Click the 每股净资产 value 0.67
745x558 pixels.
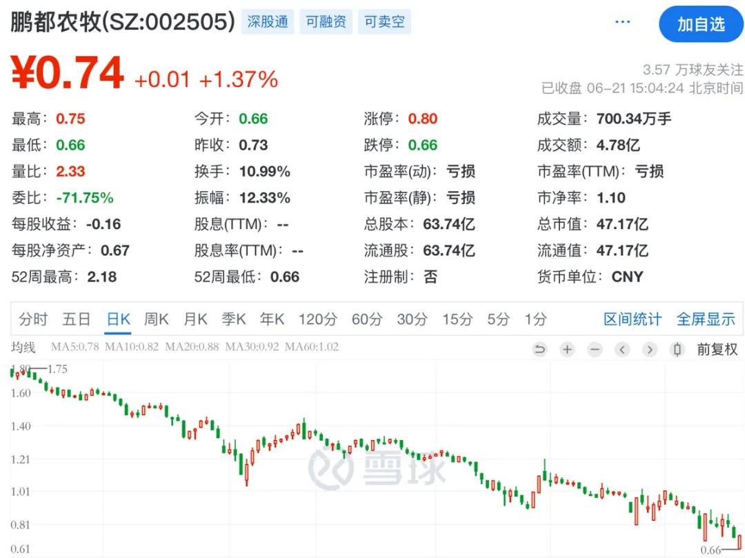(x=115, y=250)
